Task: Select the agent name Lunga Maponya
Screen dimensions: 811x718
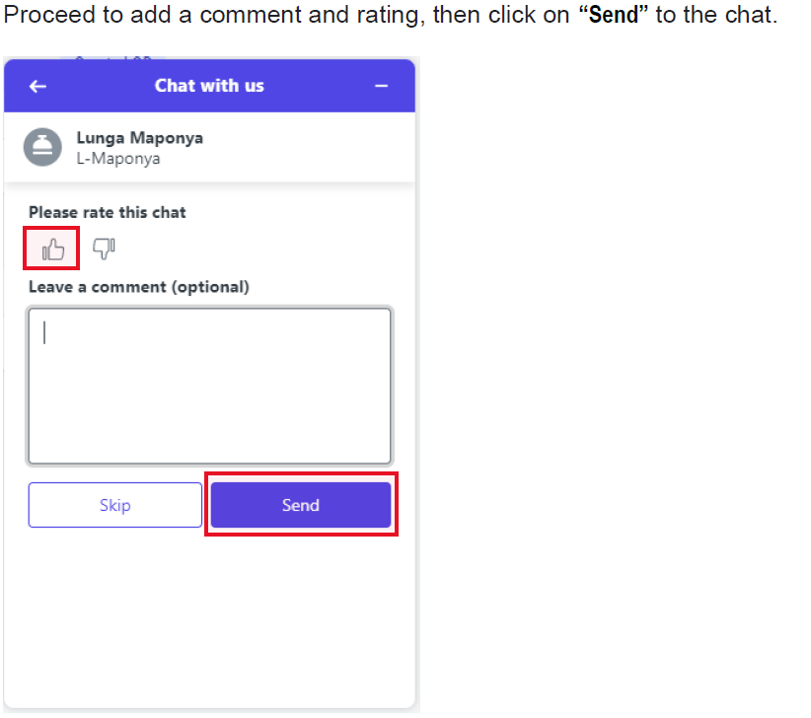Action: point(140,138)
